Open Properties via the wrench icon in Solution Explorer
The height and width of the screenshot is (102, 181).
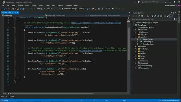(x=168, y=16)
